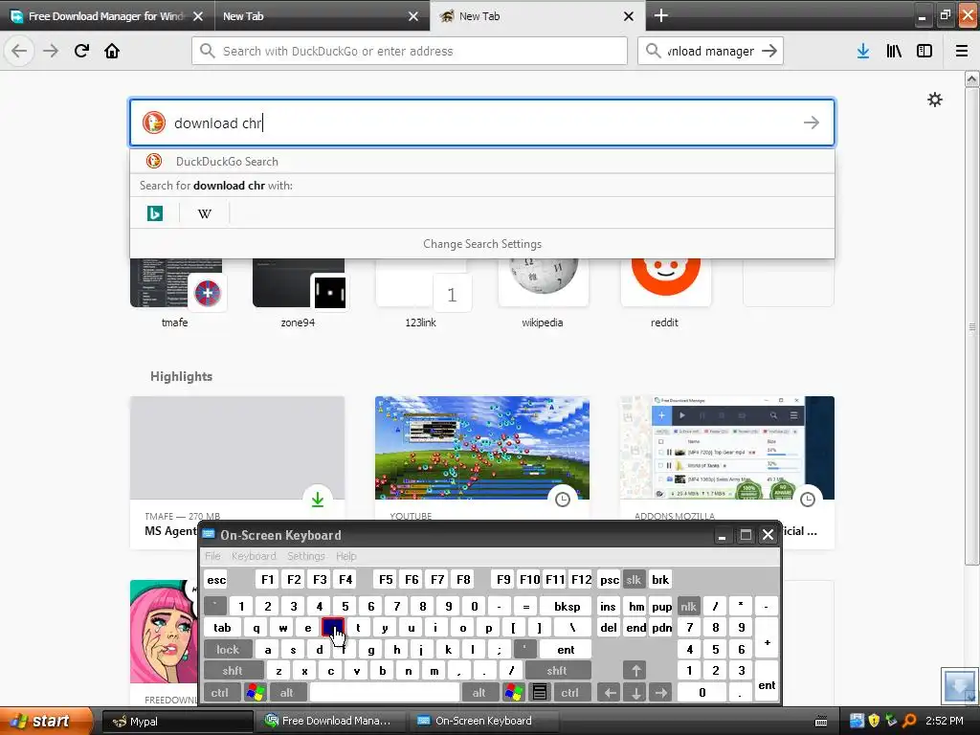Screen dimensions: 980x735
Task: Close the Free Download Manager tab
Action: point(198,16)
